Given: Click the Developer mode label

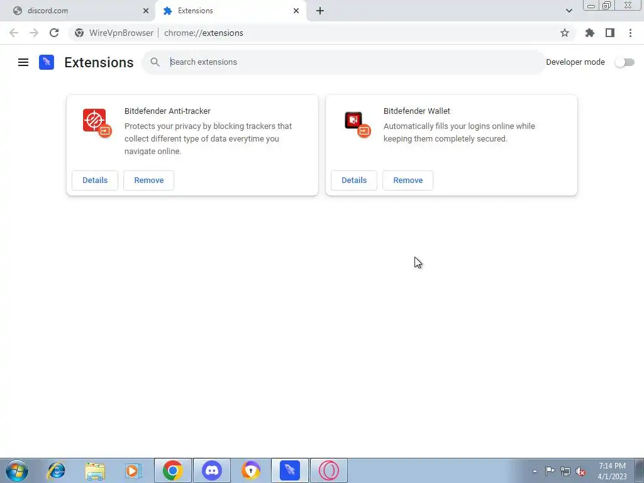Looking at the screenshot, I should tap(575, 62).
